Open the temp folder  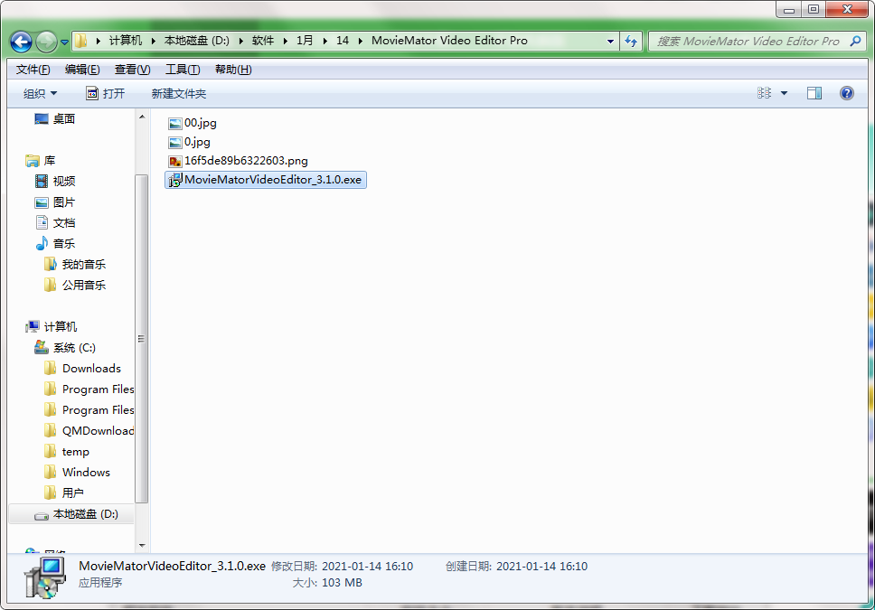pos(76,452)
